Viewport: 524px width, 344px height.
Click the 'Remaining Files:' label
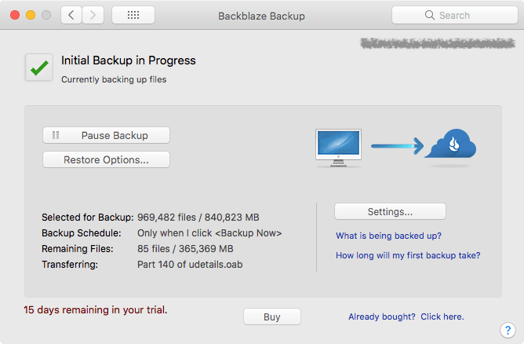click(78, 249)
